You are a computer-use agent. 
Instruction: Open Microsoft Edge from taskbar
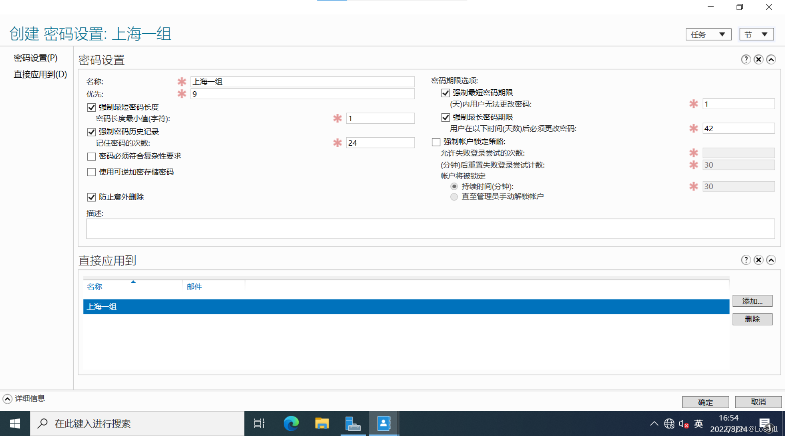291,423
